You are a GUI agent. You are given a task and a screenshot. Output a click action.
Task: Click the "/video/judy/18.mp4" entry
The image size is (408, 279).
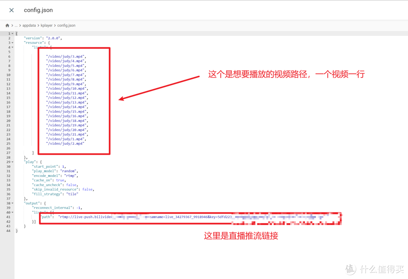67,121
